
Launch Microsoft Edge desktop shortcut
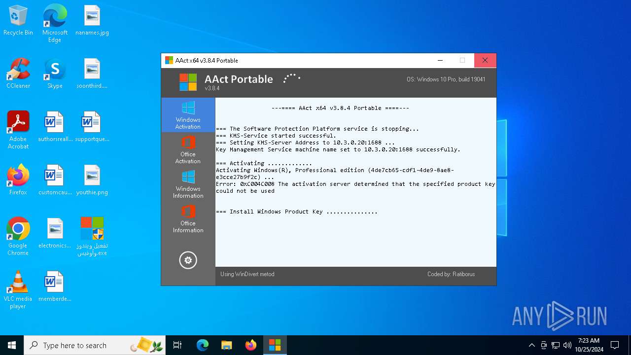[55, 24]
